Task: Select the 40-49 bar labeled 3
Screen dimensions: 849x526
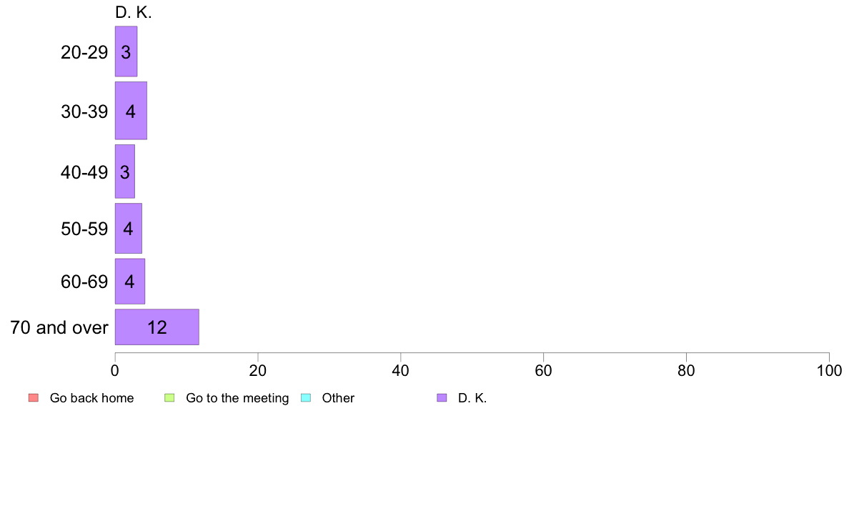Action: (124, 172)
